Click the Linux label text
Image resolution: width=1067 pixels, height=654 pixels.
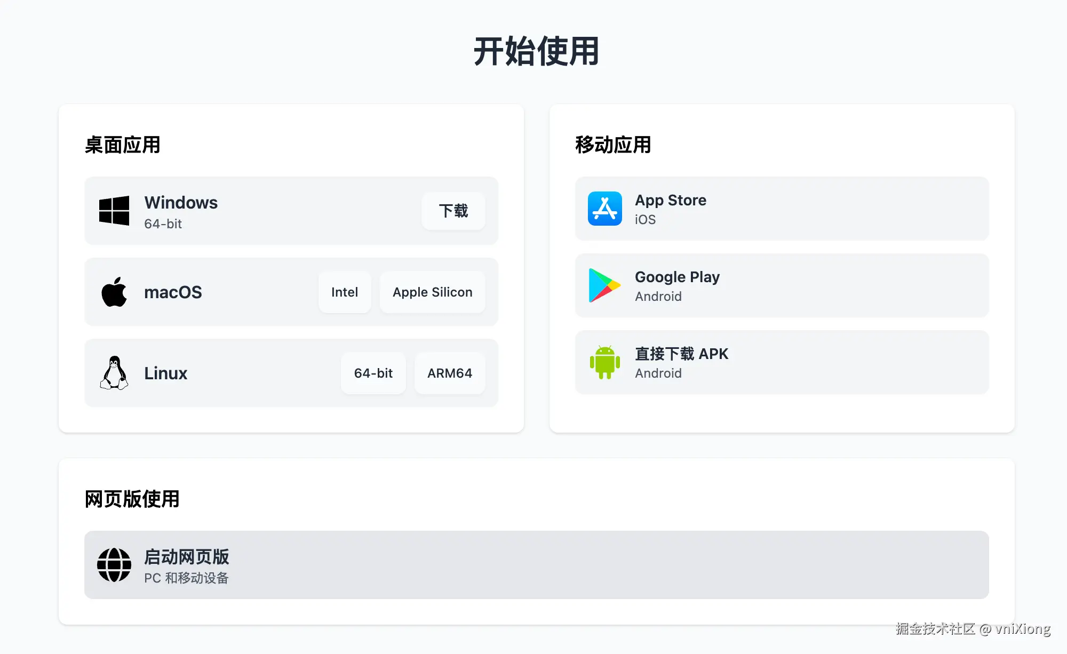click(165, 373)
